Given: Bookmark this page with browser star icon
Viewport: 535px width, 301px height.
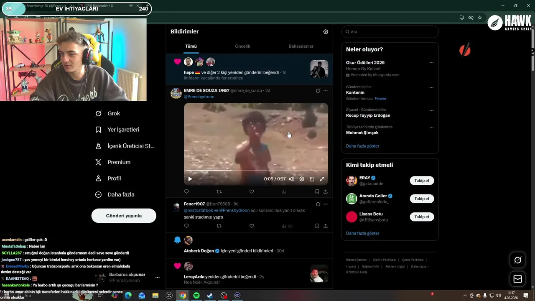Looking at the screenshot, I should point(480,18).
